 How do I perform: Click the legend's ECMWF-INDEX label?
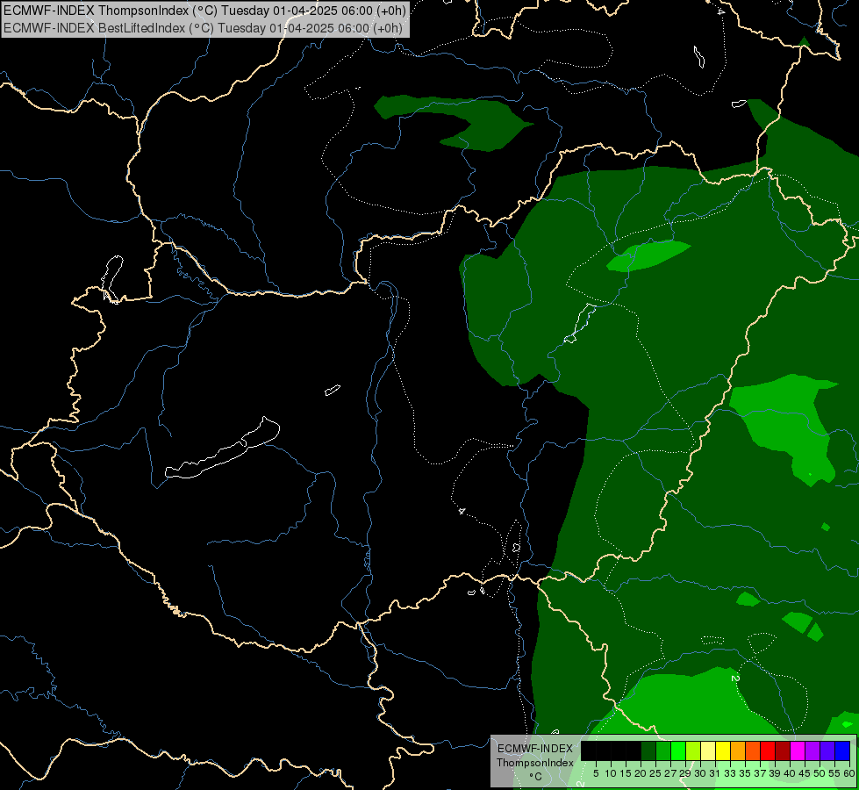pos(535,749)
